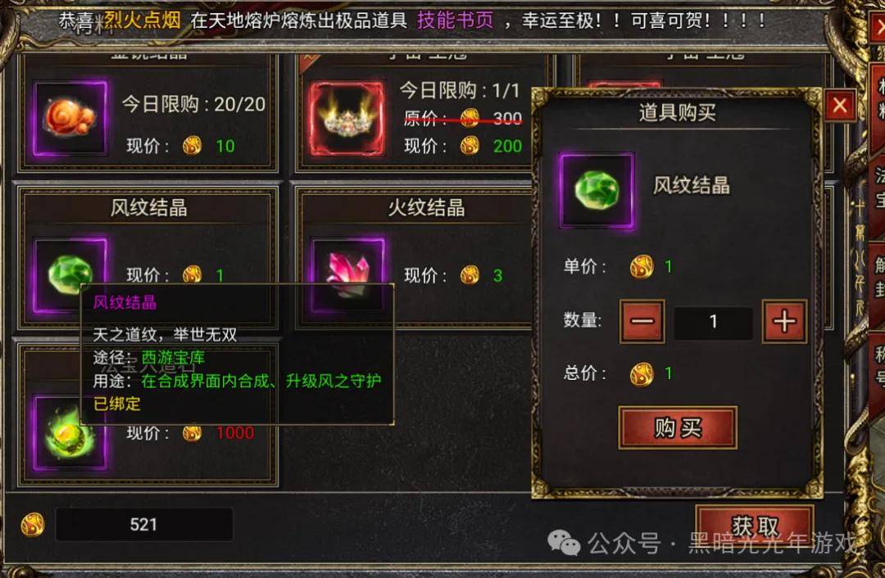Viewport: 885px width, 578px height.
Task: Click the 风纹结晶 icon in the purchase dialog
Action: click(x=597, y=191)
